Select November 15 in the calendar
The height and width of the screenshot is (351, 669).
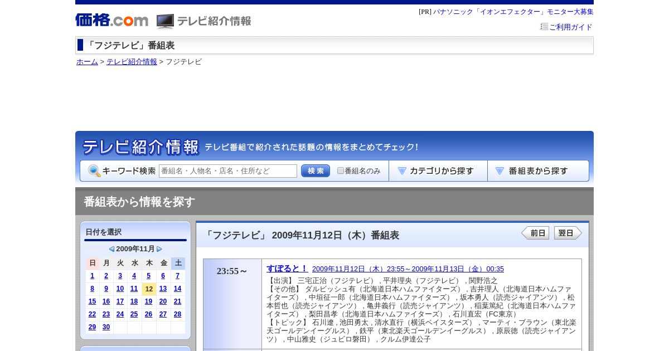92,301
